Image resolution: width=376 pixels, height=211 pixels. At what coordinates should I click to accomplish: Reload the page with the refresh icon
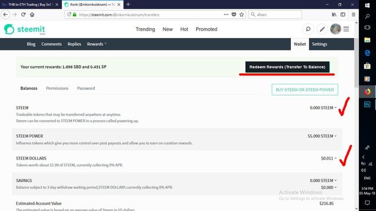coord(23,15)
